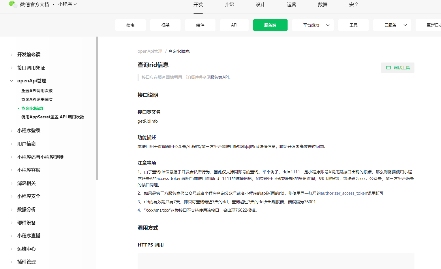Expand the 消息相关 chevron

[11, 183]
